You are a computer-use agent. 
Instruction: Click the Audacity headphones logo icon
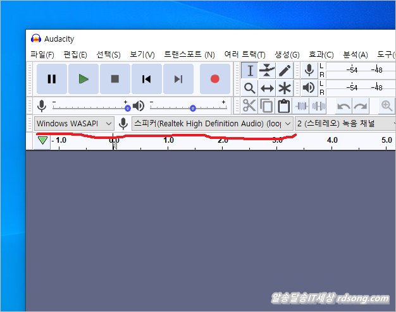pos(36,39)
